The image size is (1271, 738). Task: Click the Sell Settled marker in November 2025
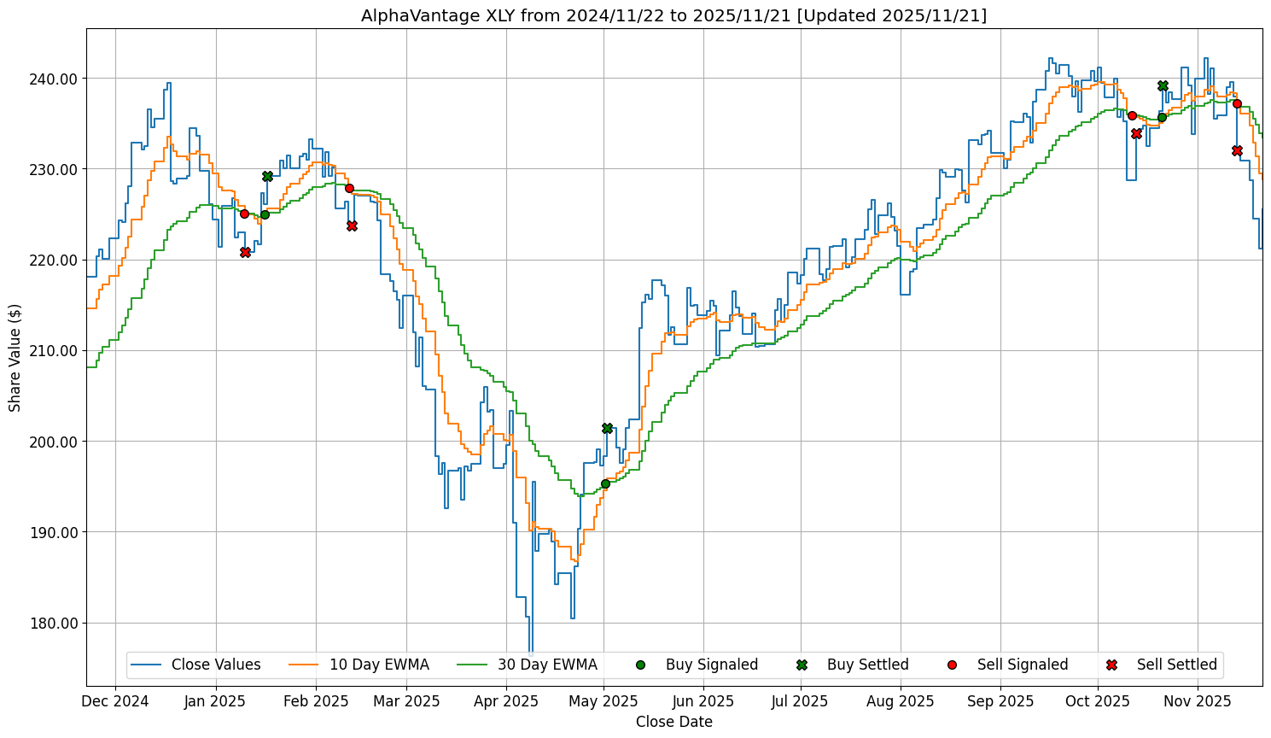tap(1237, 150)
